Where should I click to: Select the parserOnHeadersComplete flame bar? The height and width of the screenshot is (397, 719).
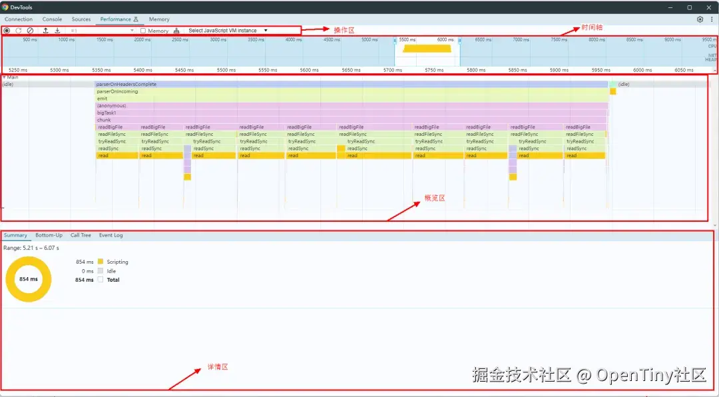click(x=352, y=85)
